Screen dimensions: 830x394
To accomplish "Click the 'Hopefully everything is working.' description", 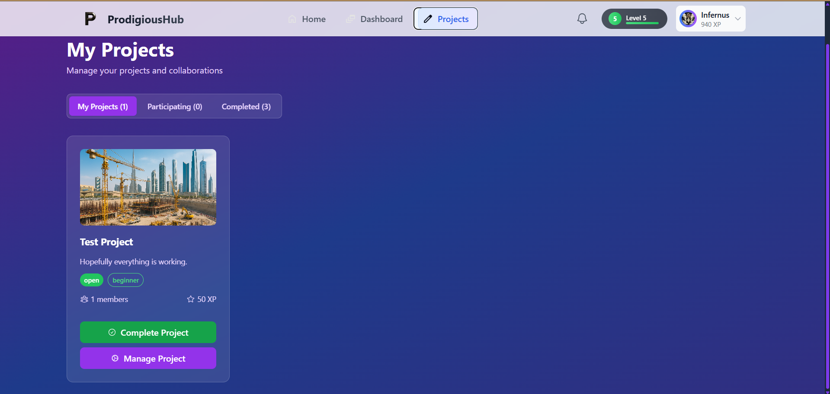I will point(134,261).
